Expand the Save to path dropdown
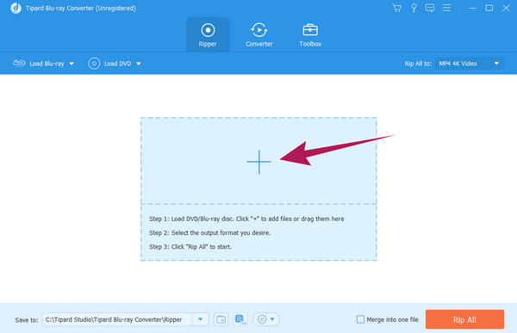The image size is (517, 333). (x=200, y=319)
